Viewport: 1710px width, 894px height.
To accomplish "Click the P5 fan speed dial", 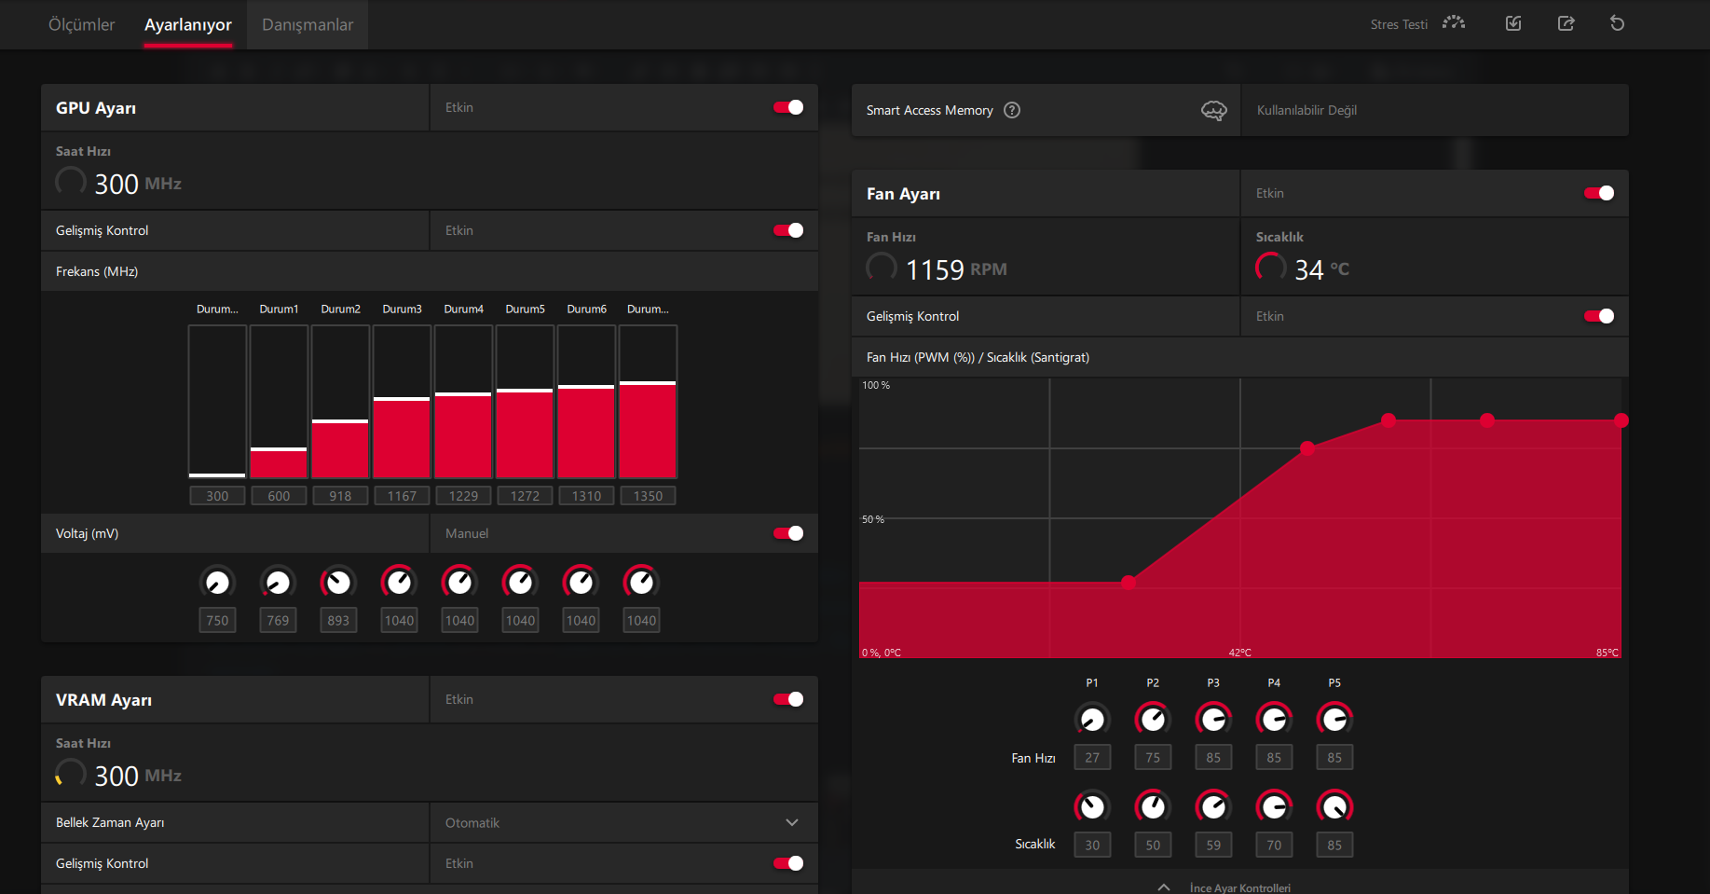I will [1334, 719].
